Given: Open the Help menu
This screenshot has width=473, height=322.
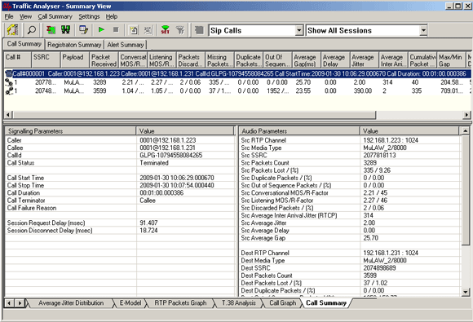Looking at the screenshot, I should [x=111, y=16].
